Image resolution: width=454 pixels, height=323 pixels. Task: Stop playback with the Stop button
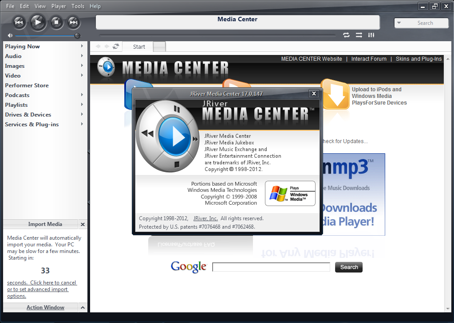(x=56, y=22)
